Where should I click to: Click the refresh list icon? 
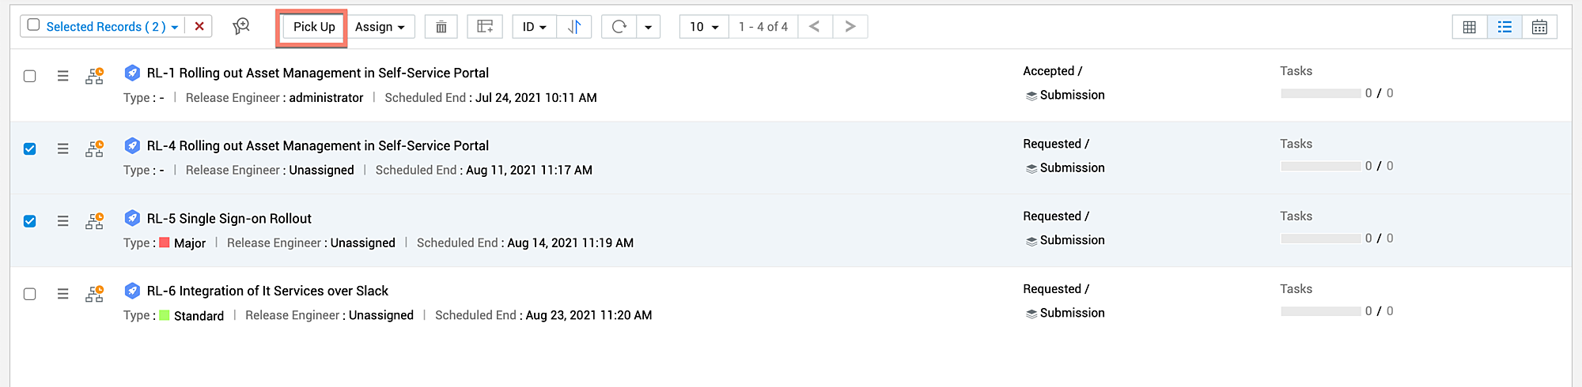point(619,27)
